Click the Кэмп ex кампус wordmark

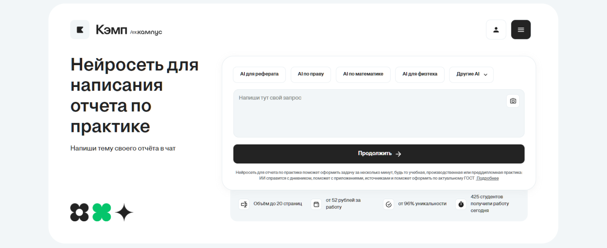pos(129,30)
